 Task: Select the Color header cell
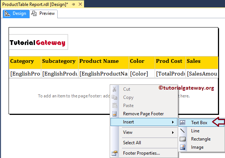[142, 62]
